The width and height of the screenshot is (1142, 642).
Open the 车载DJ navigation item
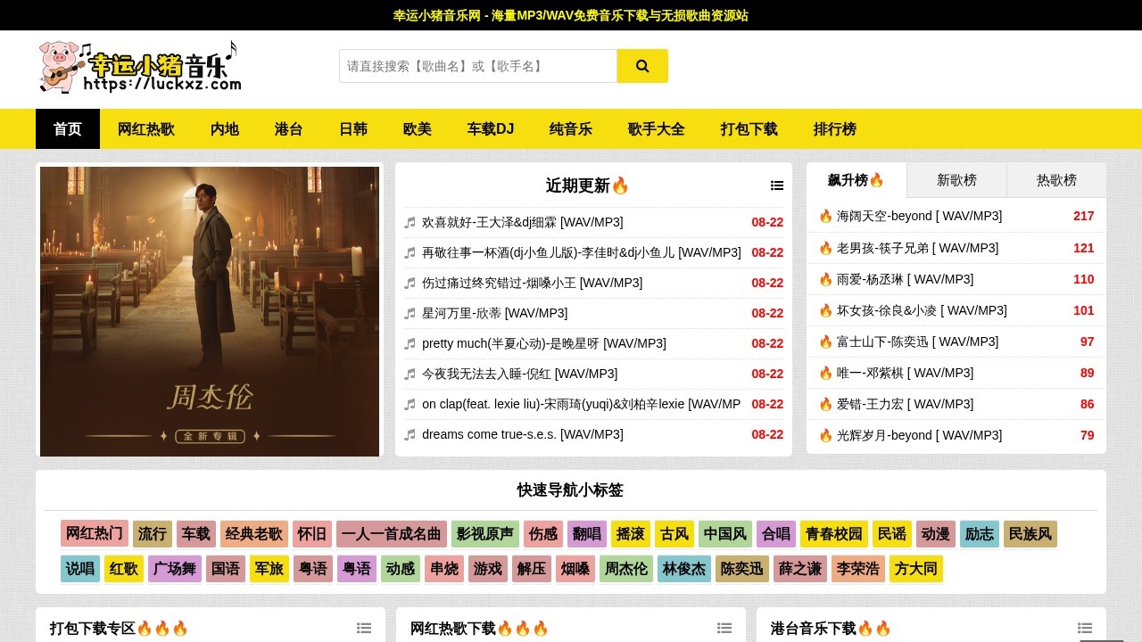click(491, 129)
